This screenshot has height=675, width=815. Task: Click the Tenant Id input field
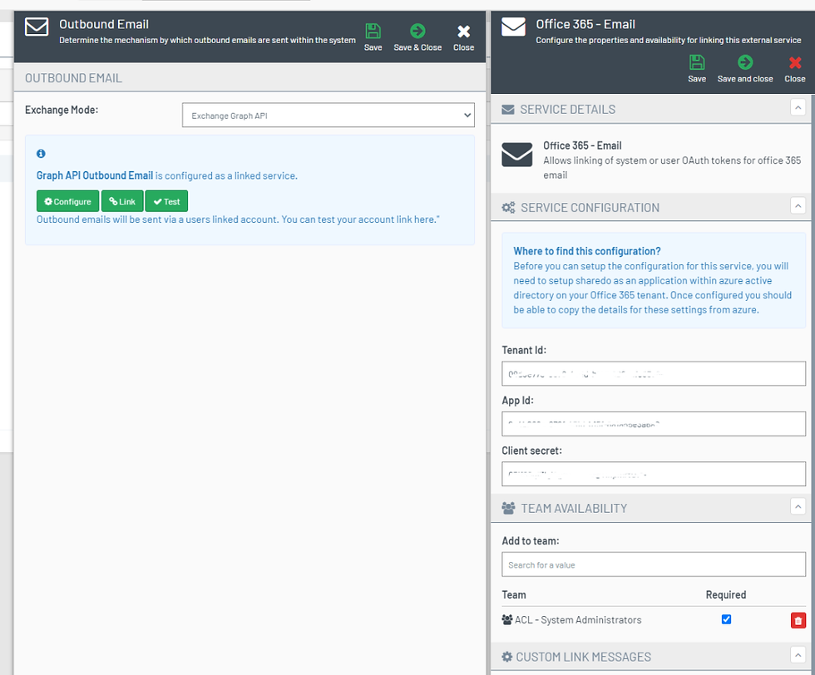point(653,373)
